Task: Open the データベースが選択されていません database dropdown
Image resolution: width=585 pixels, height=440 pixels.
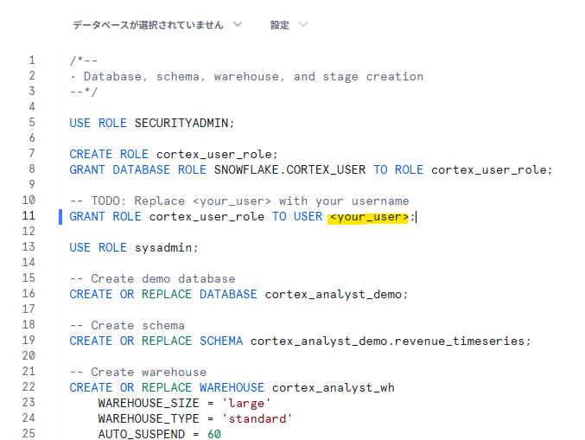Action: tap(157, 25)
